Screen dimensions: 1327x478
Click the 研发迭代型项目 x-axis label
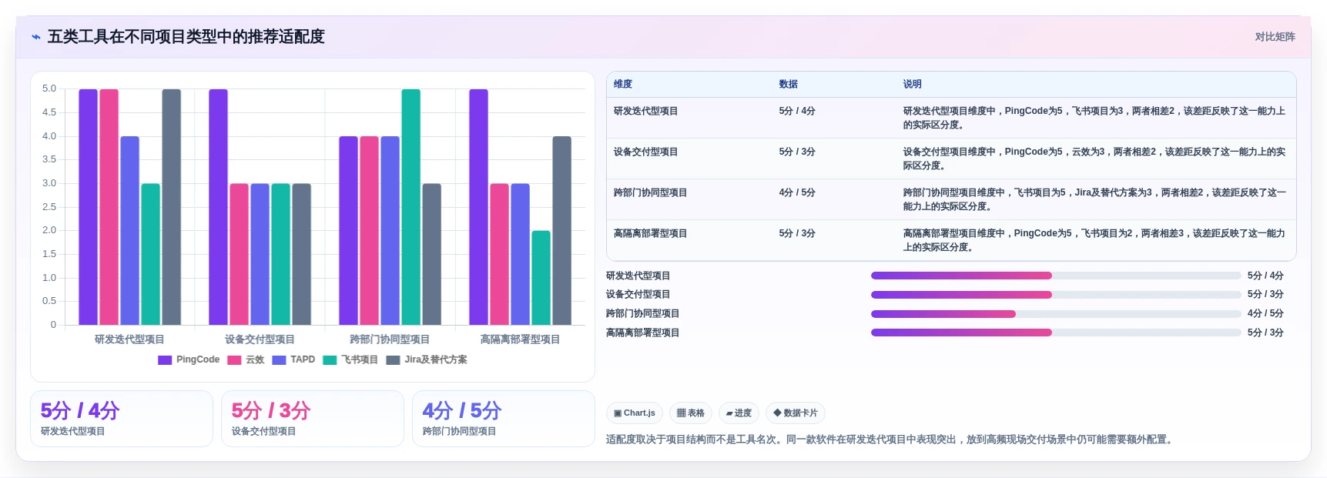click(x=129, y=339)
